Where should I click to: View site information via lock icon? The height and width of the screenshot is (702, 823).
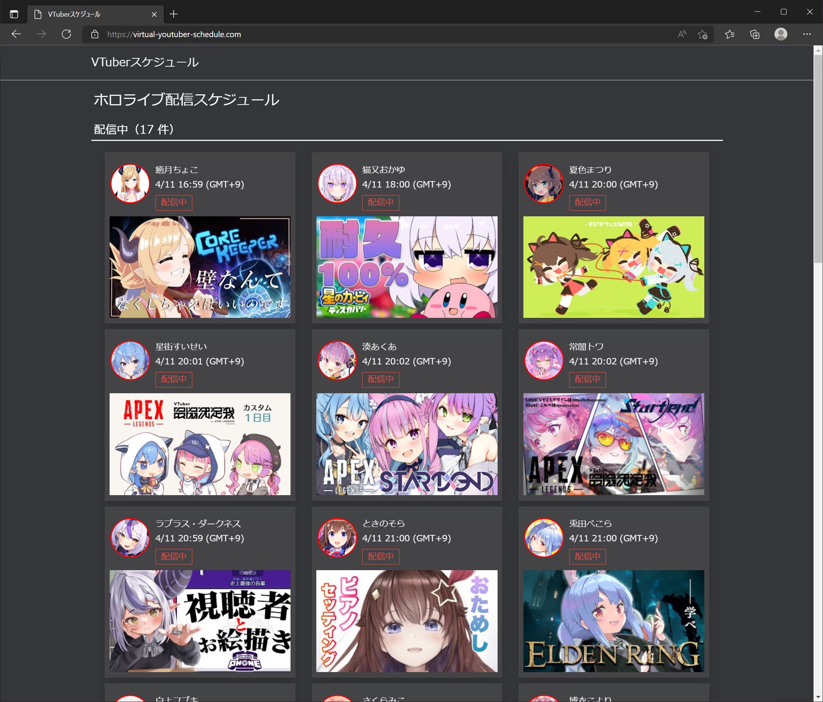click(x=94, y=34)
